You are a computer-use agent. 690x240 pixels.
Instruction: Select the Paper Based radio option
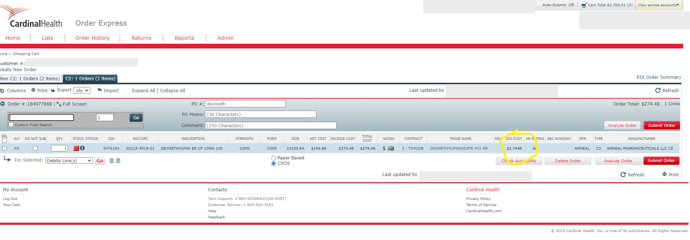(273, 158)
